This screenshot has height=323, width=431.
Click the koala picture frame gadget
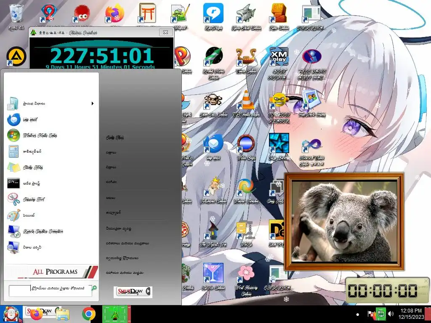[x=344, y=222]
